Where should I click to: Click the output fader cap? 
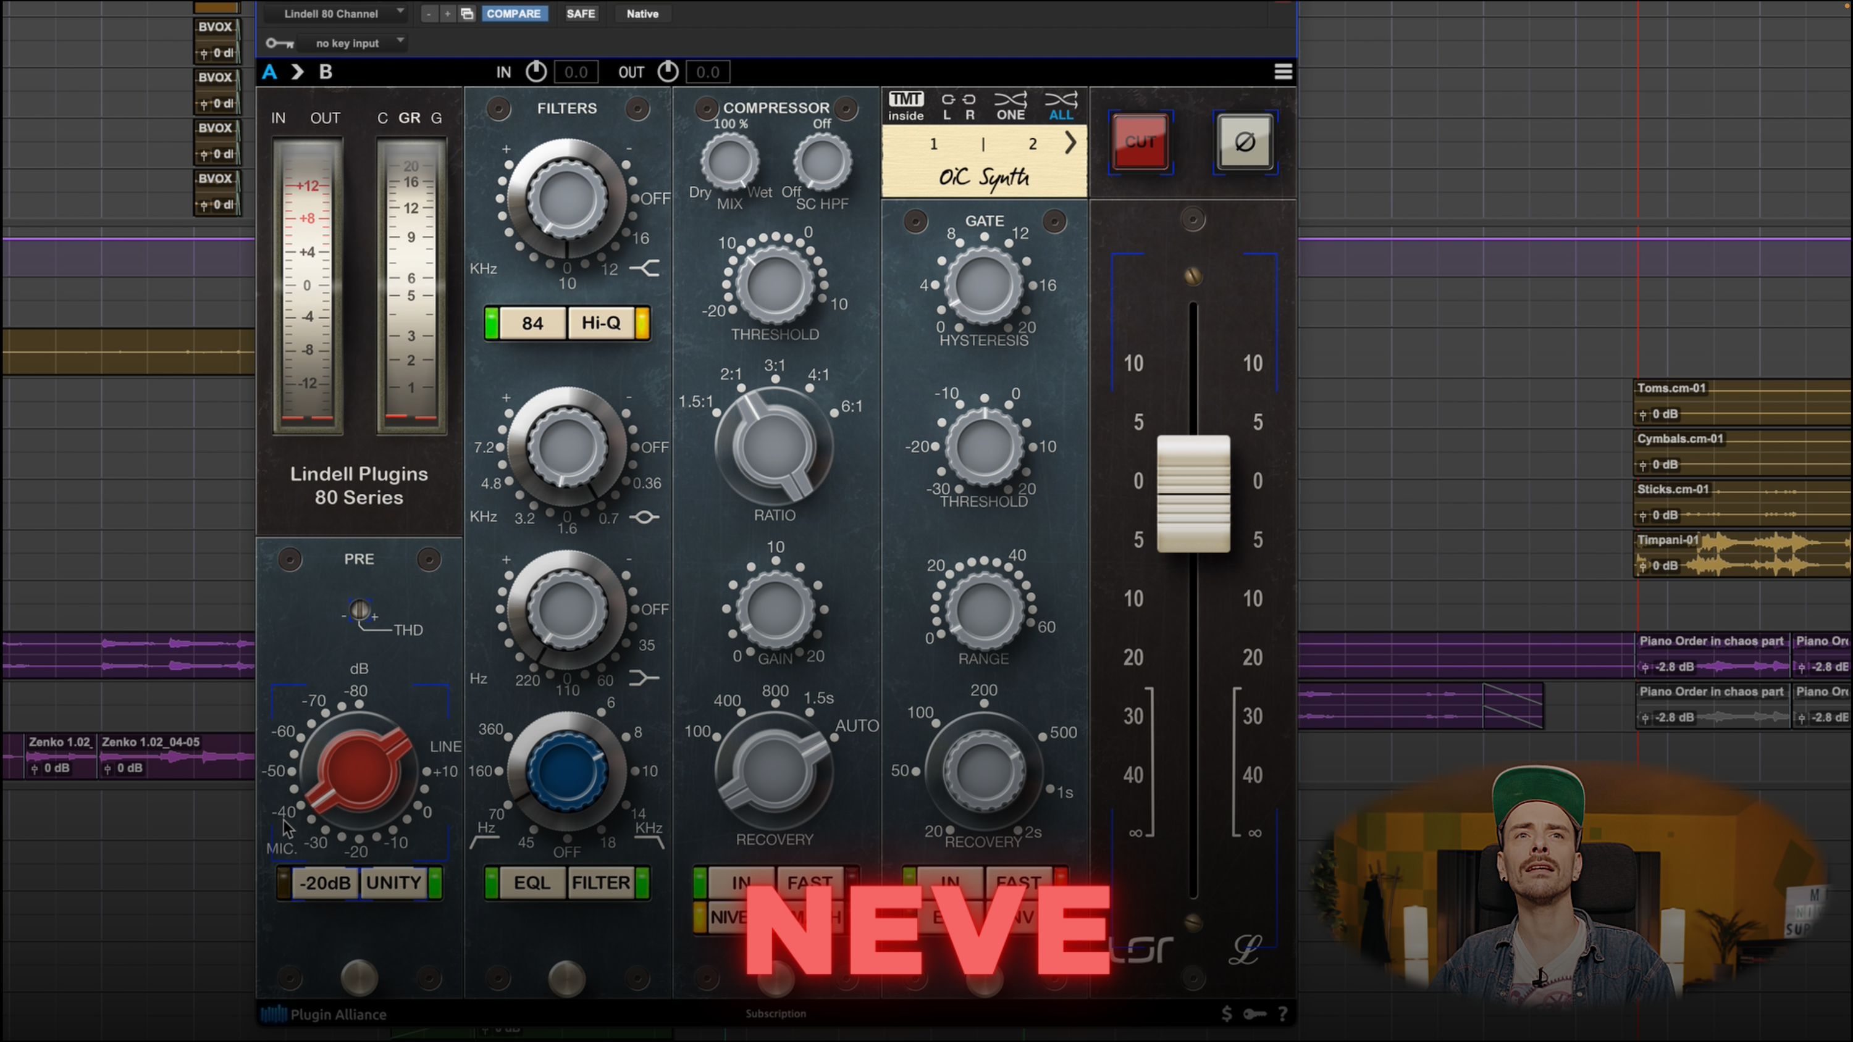(1193, 493)
